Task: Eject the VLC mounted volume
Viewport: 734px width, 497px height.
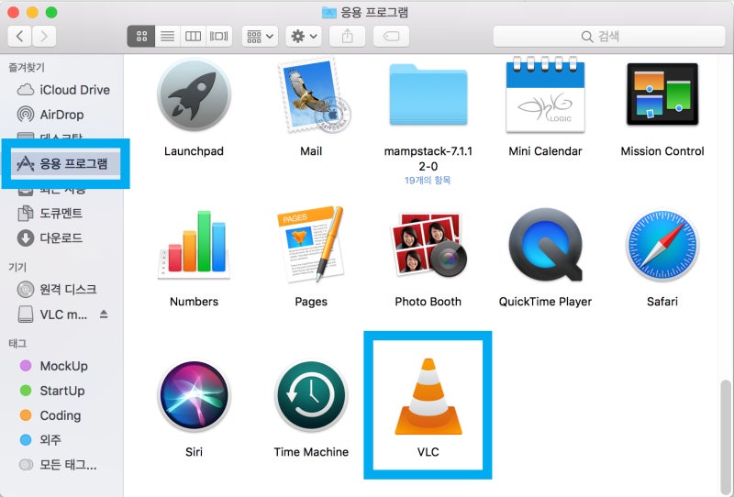Action: click(104, 314)
